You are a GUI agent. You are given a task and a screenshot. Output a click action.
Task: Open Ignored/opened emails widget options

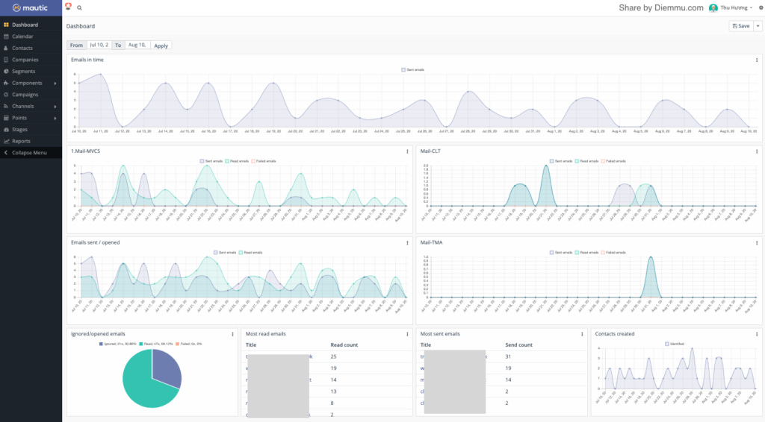[x=233, y=334]
